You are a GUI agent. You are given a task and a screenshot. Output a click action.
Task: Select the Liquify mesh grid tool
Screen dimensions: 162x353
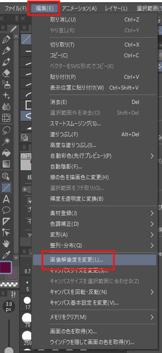click(6, 117)
